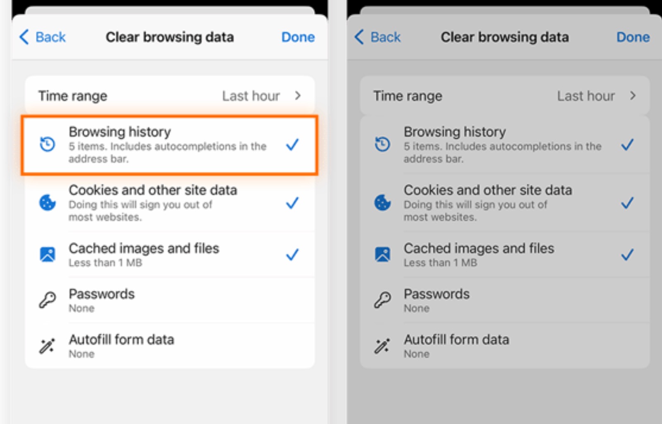Select Autofill form data label in the white panel

(x=121, y=340)
